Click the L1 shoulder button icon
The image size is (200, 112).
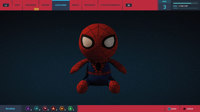(x=6, y=5)
